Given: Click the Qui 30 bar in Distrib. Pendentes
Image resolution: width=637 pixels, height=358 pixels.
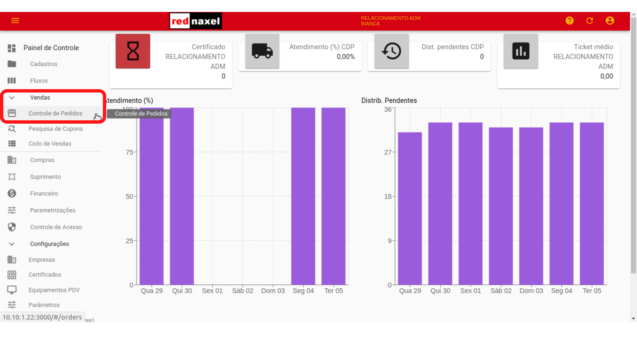Looking at the screenshot, I should [440, 203].
